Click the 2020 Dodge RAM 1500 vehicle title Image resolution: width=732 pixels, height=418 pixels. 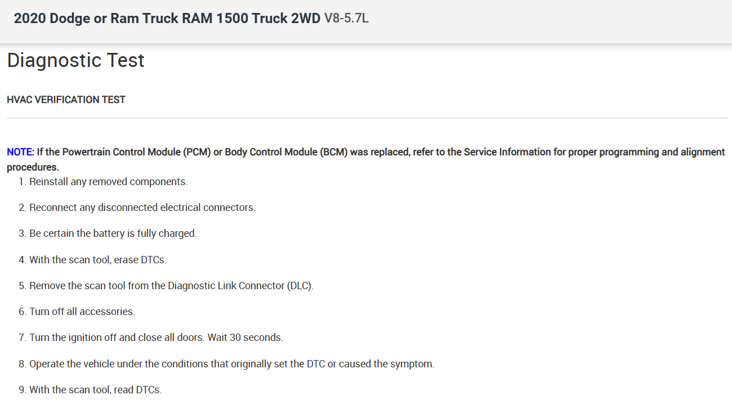(x=167, y=19)
